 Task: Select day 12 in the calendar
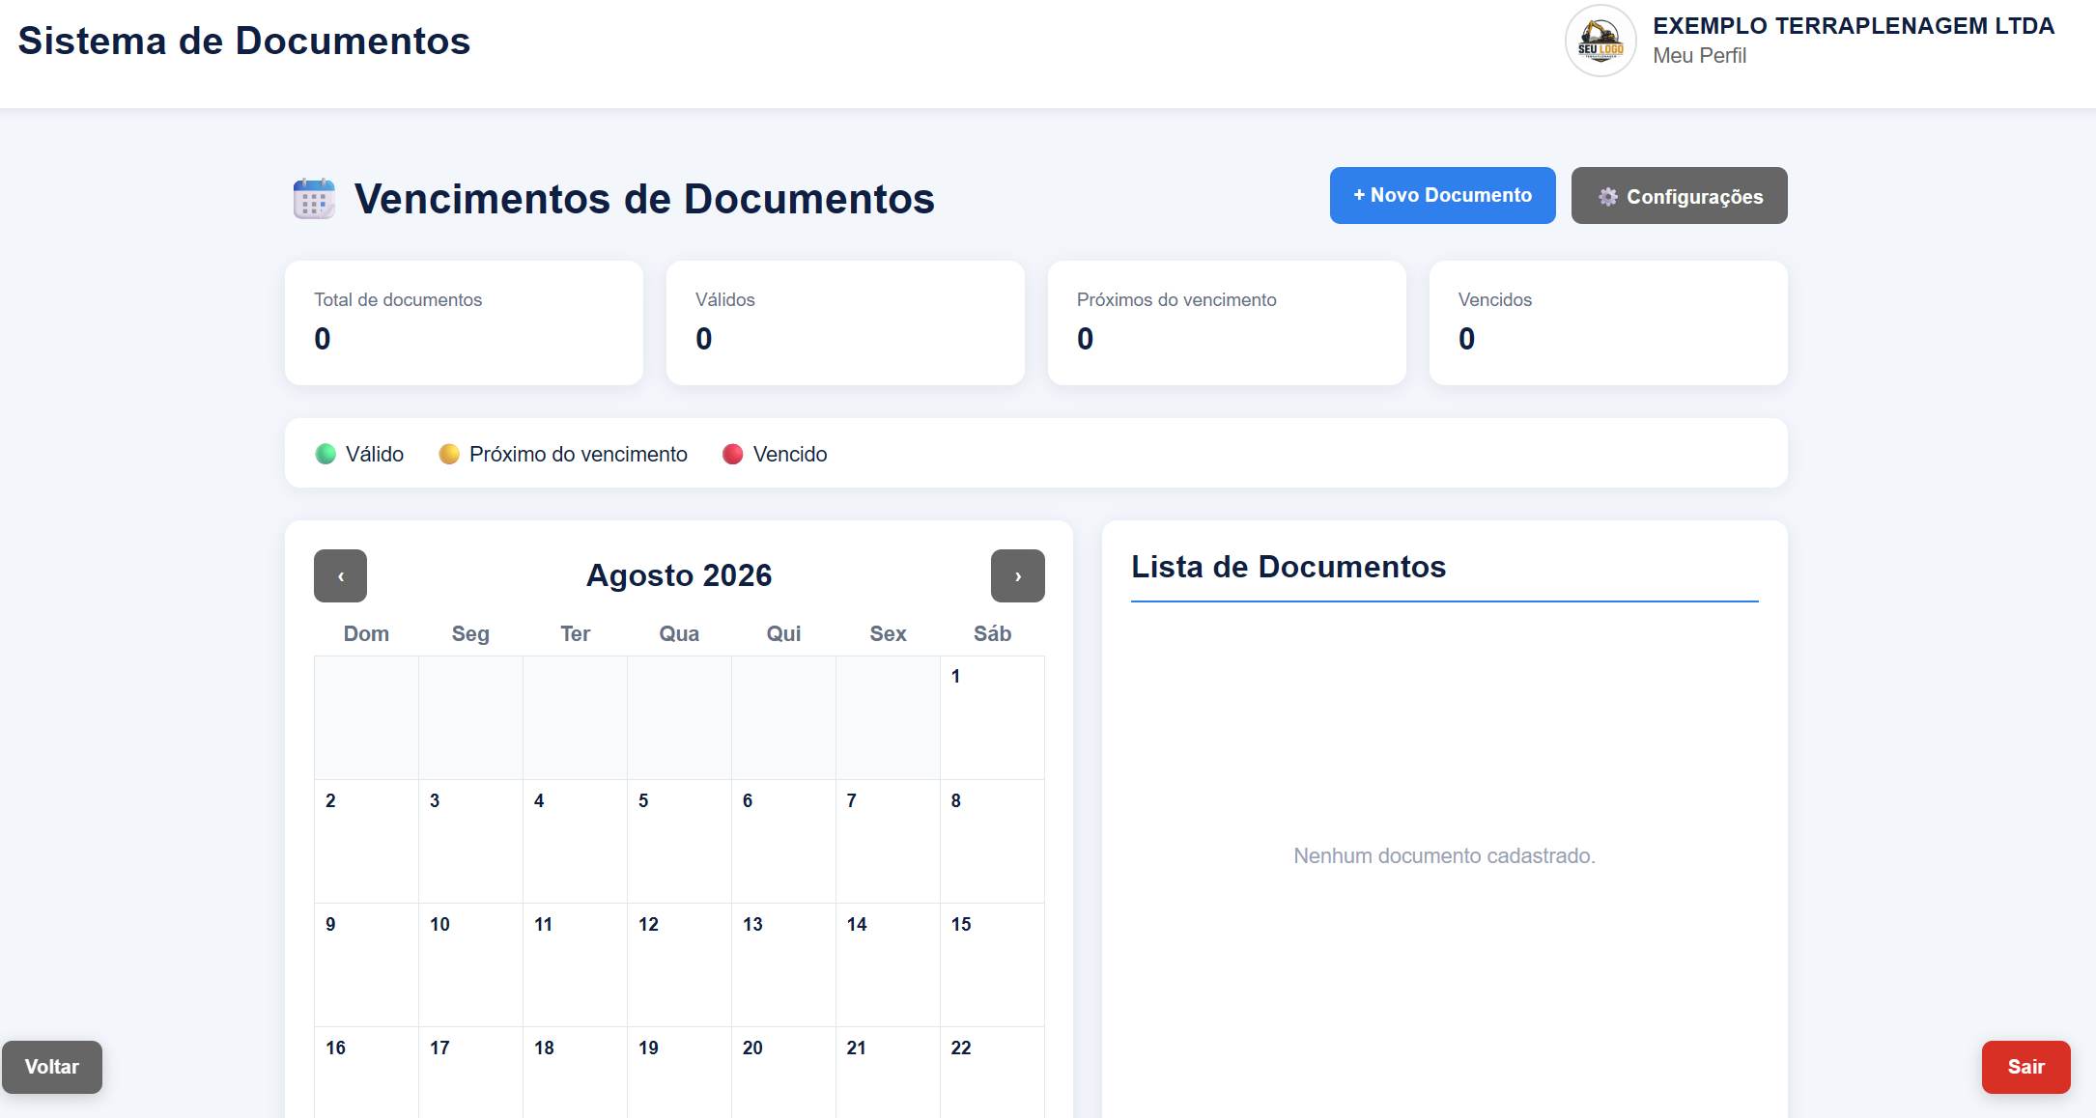coord(679,964)
